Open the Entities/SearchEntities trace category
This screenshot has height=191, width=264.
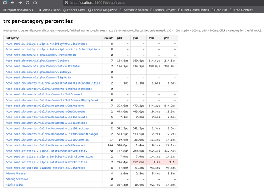49,161
